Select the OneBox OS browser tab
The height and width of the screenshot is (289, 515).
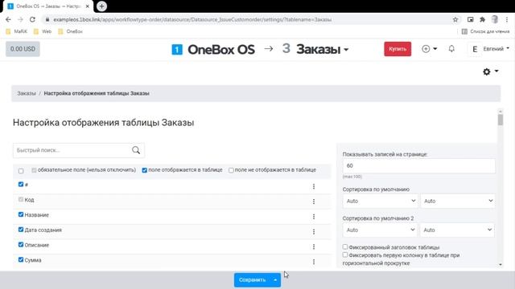tap(48, 6)
